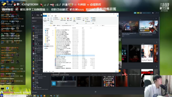Open Properties with the checkmark icon
The height and width of the screenshot is (97, 172).
84,18
